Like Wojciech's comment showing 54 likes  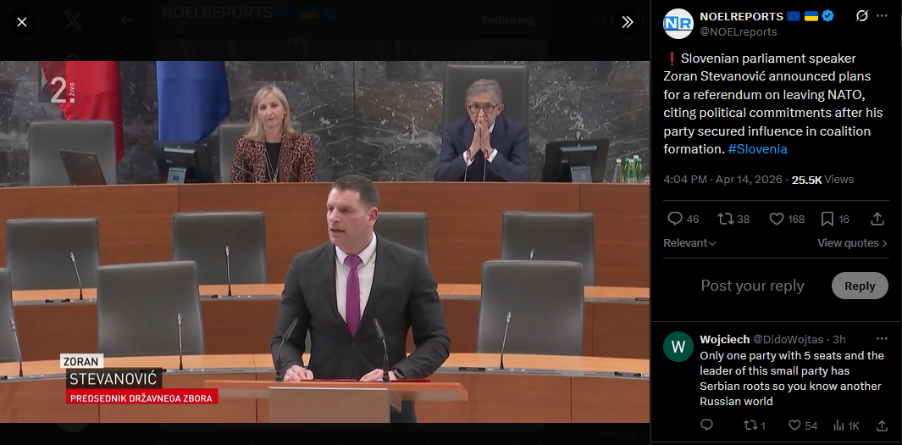point(802,426)
